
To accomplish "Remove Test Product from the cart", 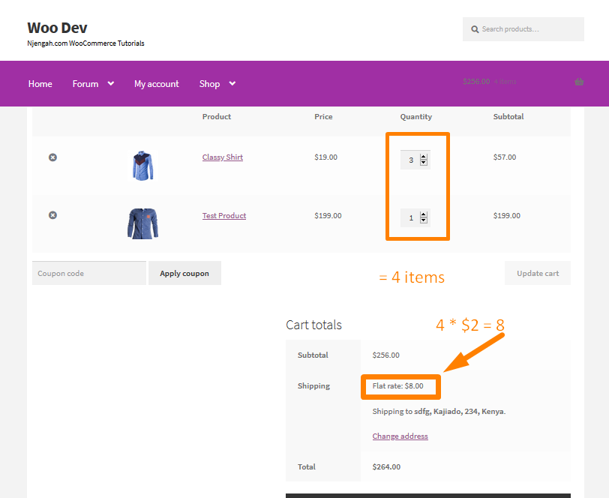I will pos(52,215).
